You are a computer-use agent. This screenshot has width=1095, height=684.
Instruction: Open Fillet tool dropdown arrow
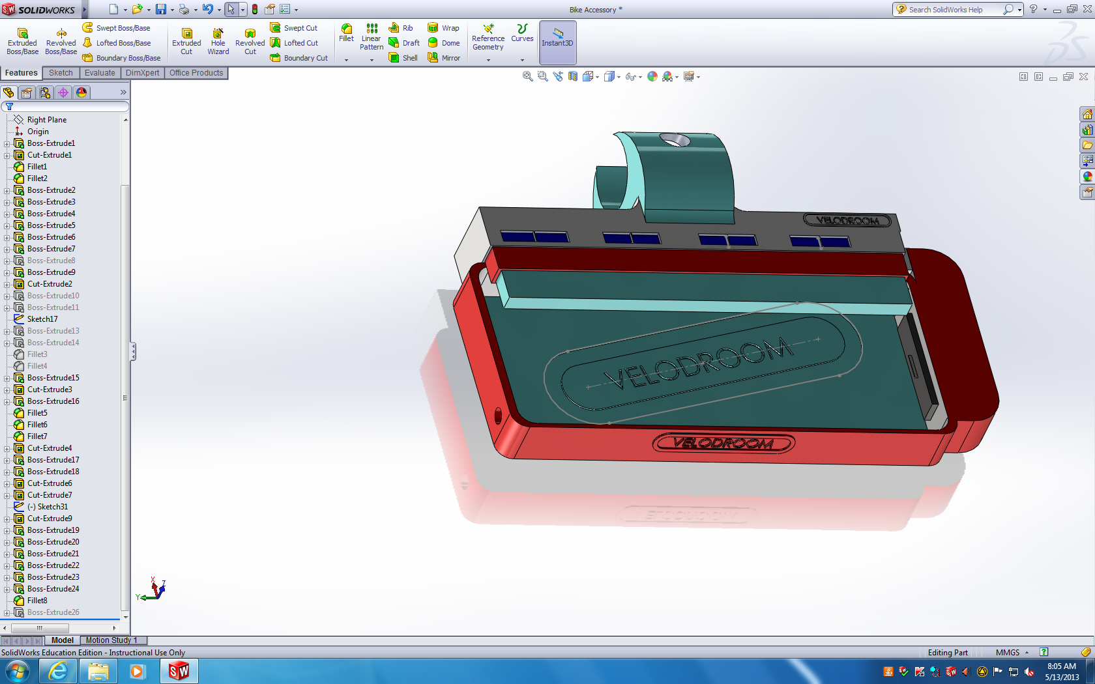coord(347,60)
